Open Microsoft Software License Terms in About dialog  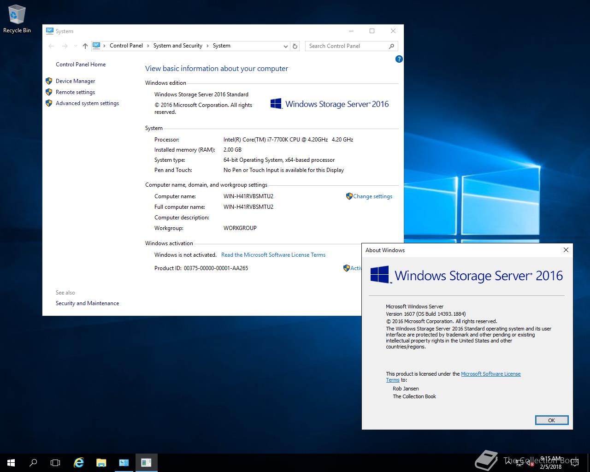tap(490, 374)
